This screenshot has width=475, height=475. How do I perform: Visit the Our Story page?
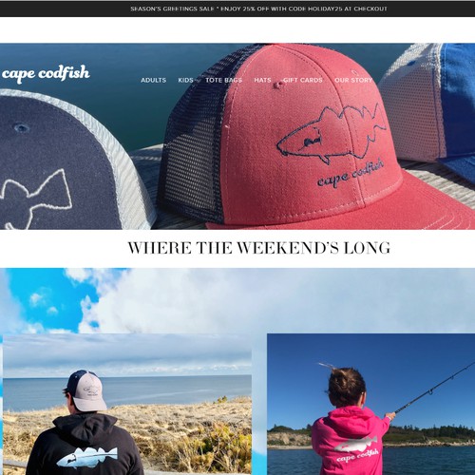pos(353,80)
